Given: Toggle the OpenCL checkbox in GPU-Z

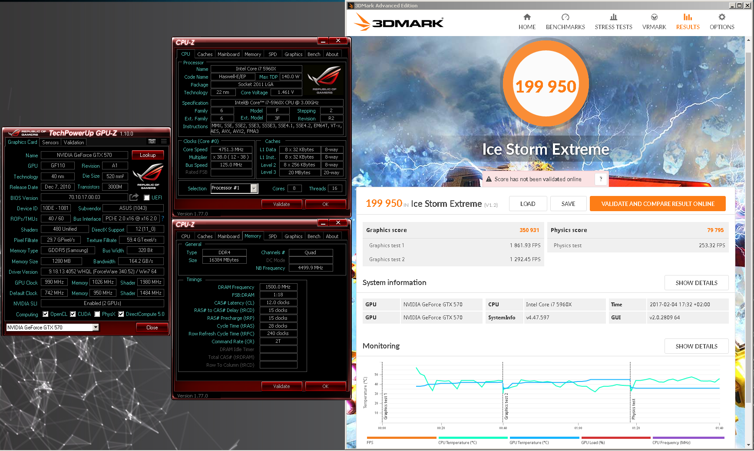Looking at the screenshot, I should pos(46,314).
